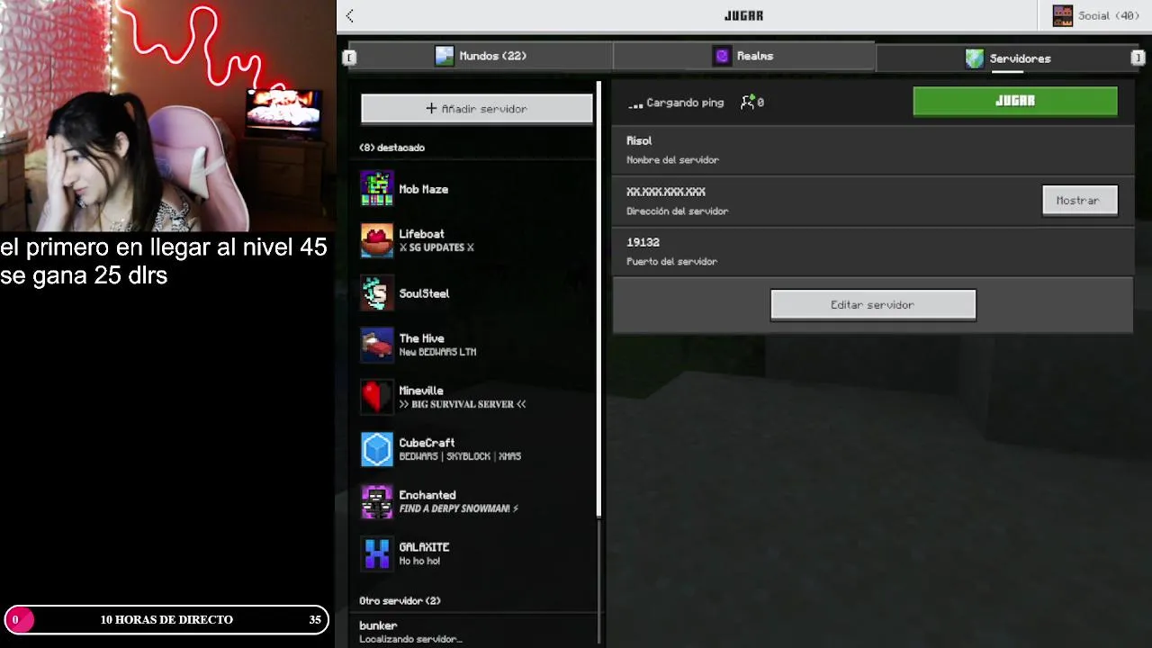The image size is (1152, 648).
Task: Click Mostrar to reveal server address
Action: pyautogui.click(x=1080, y=201)
